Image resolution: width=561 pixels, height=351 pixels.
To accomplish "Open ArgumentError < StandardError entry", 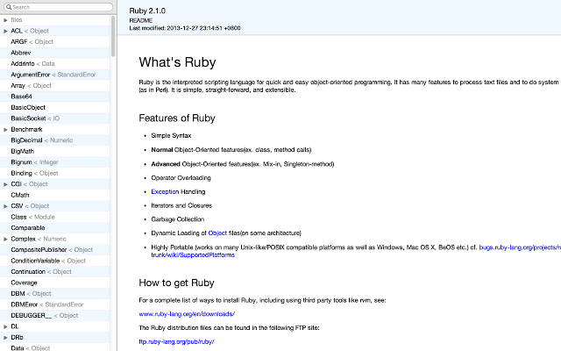I will 54,75.
